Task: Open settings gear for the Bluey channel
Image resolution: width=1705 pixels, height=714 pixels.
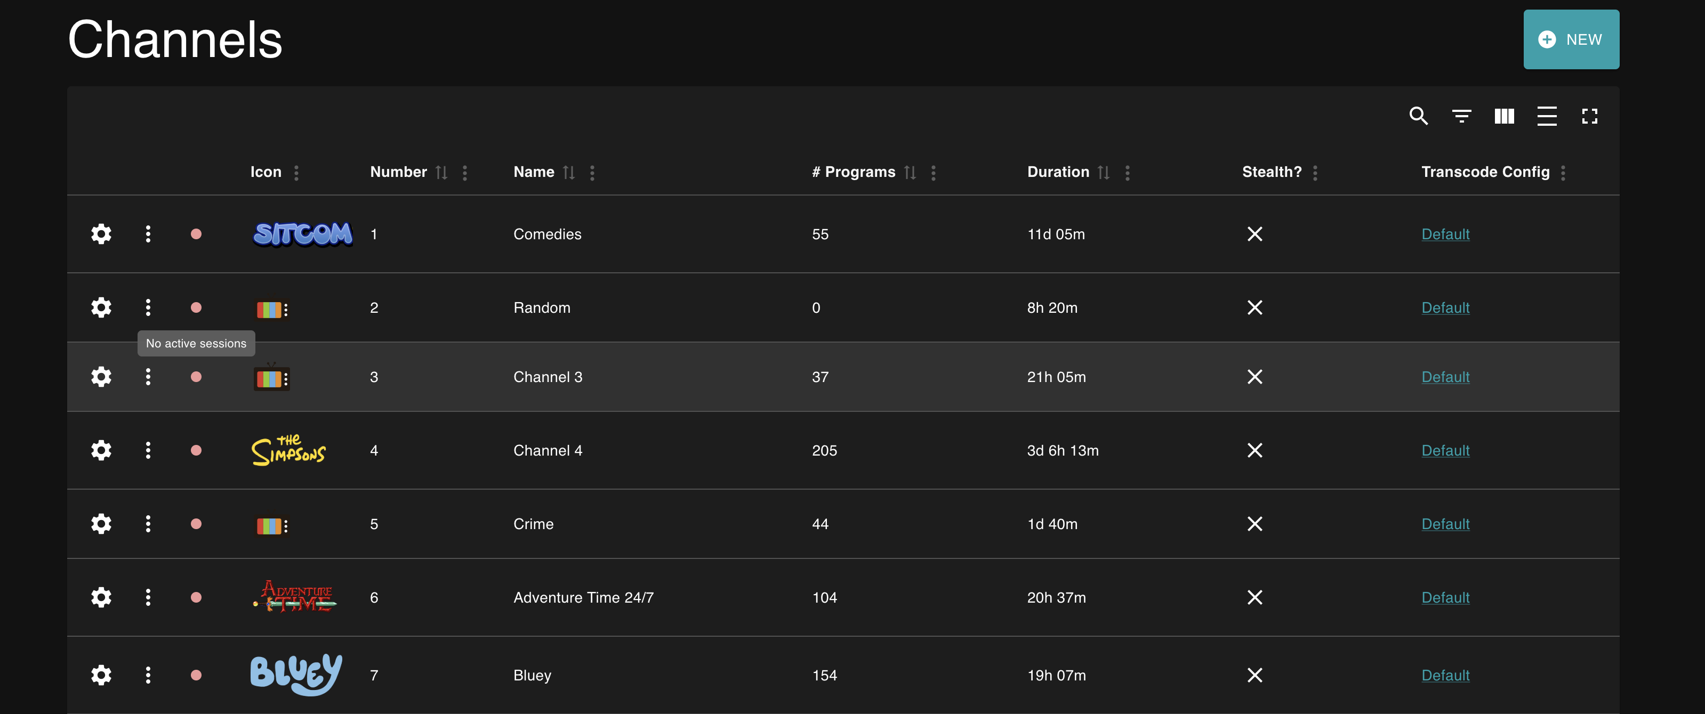Action: [x=101, y=675]
